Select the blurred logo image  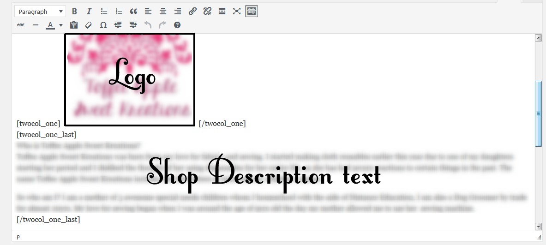pos(130,79)
